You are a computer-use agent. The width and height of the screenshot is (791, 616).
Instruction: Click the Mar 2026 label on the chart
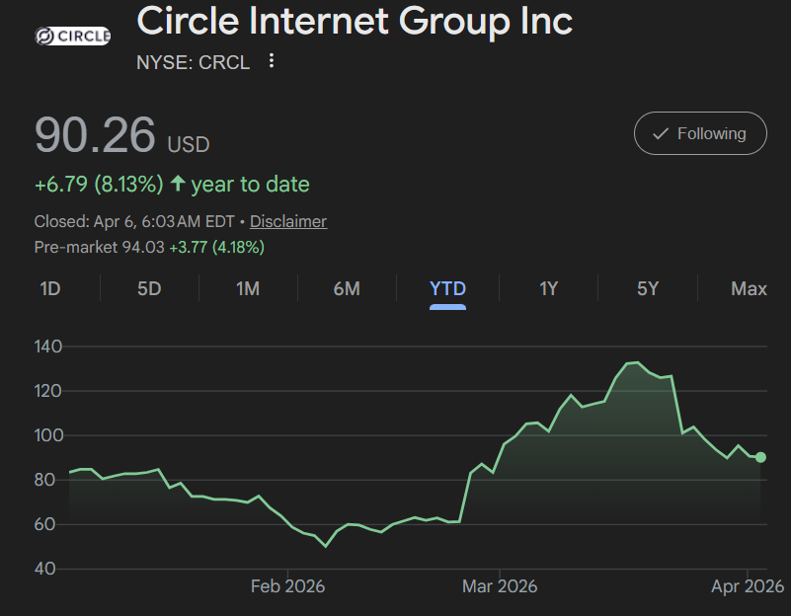pyautogui.click(x=500, y=585)
